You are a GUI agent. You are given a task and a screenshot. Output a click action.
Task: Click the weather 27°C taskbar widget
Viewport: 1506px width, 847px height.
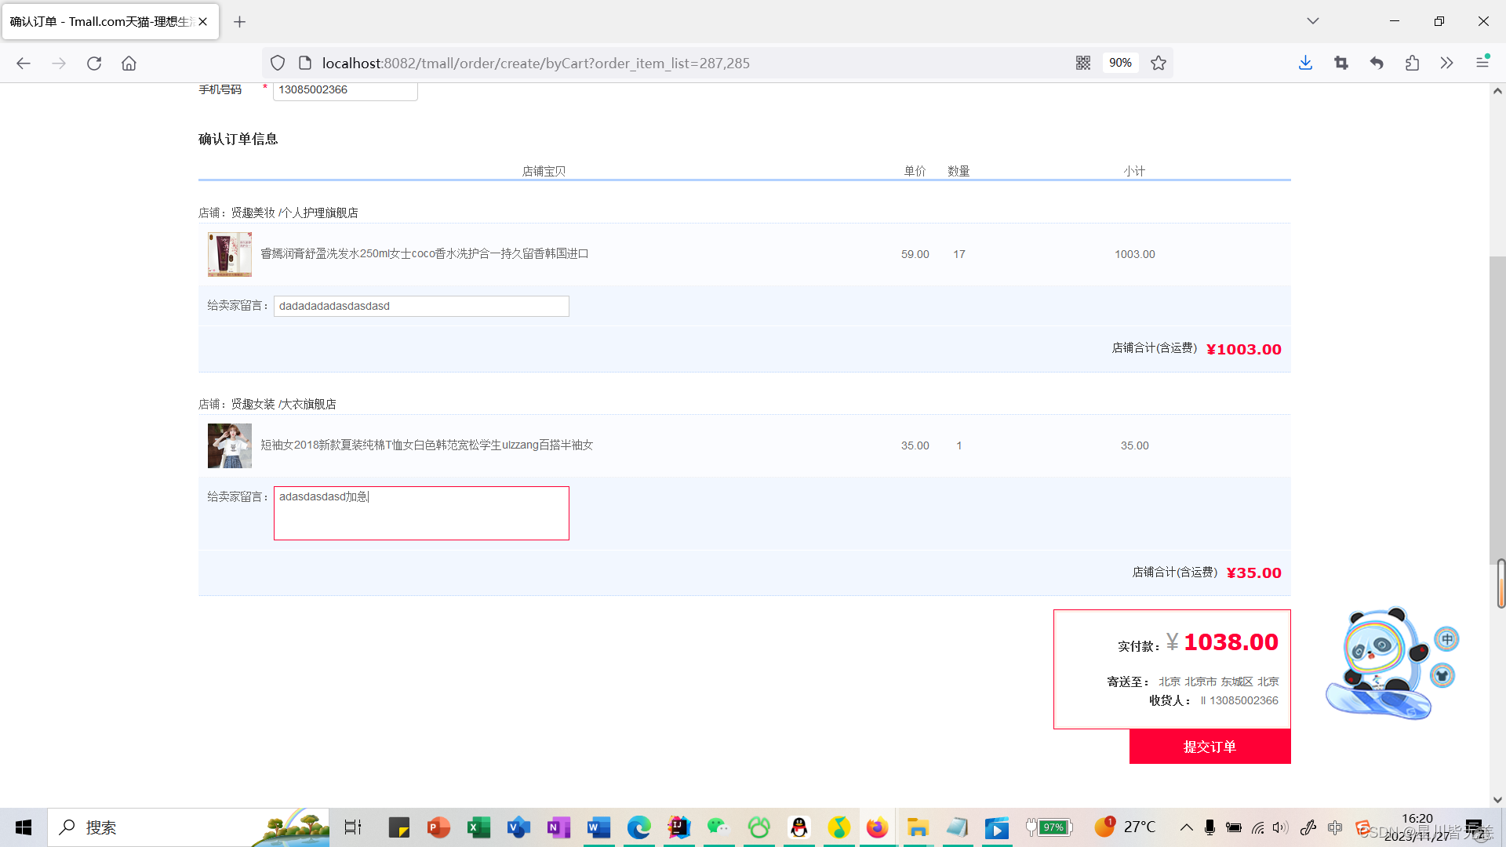coord(1125,827)
